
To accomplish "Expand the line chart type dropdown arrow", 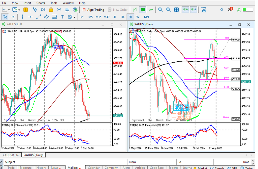I will point(9,10).
